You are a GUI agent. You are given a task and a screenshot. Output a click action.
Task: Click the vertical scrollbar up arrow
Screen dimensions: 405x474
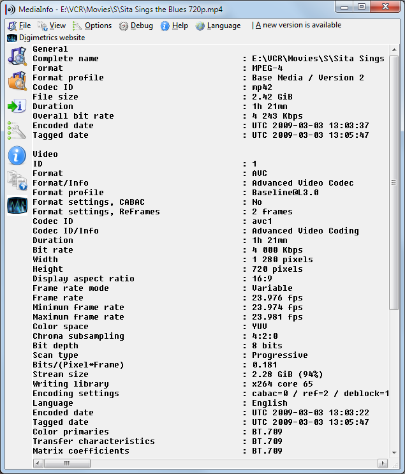[394, 50]
